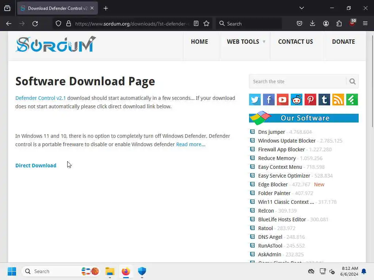Click Firefox icon in taskbar
The image size is (374, 280).
tap(126, 271)
